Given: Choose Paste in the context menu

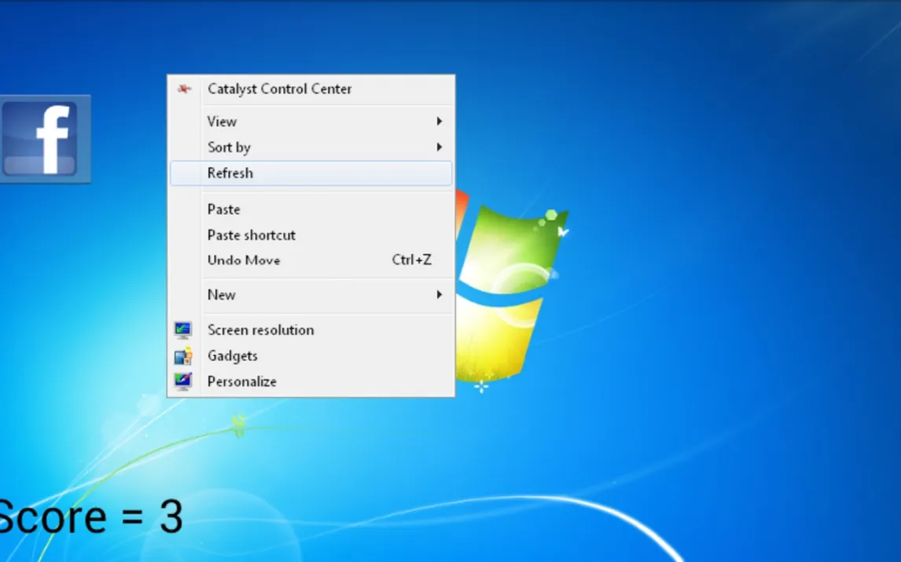Looking at the screenshot, I should click(x=224, y=210).
